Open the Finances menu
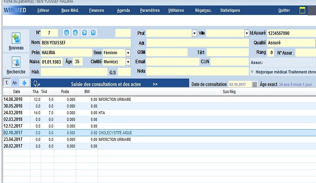Image resolution: width=316 pixels, height=183 pixels. pyautogui.click(x=97, y=11)
